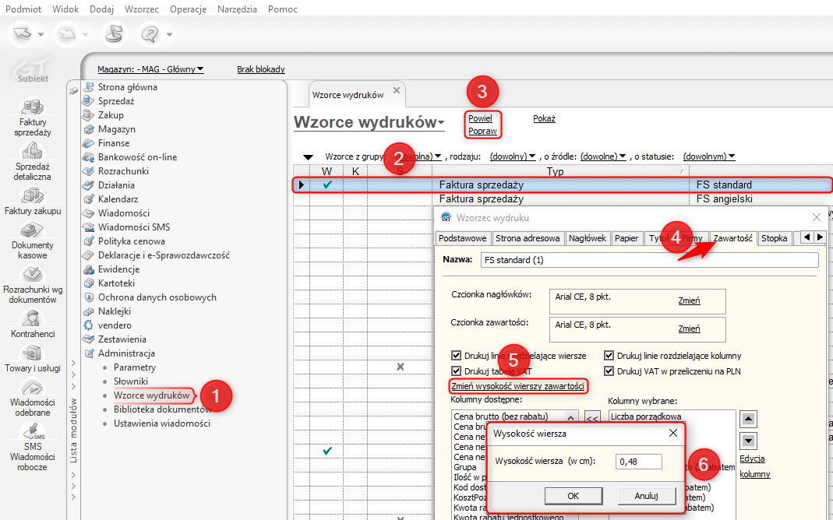This screenshot has height=520, width=833.
Task: Click the Powiel link
Action: 480,118
